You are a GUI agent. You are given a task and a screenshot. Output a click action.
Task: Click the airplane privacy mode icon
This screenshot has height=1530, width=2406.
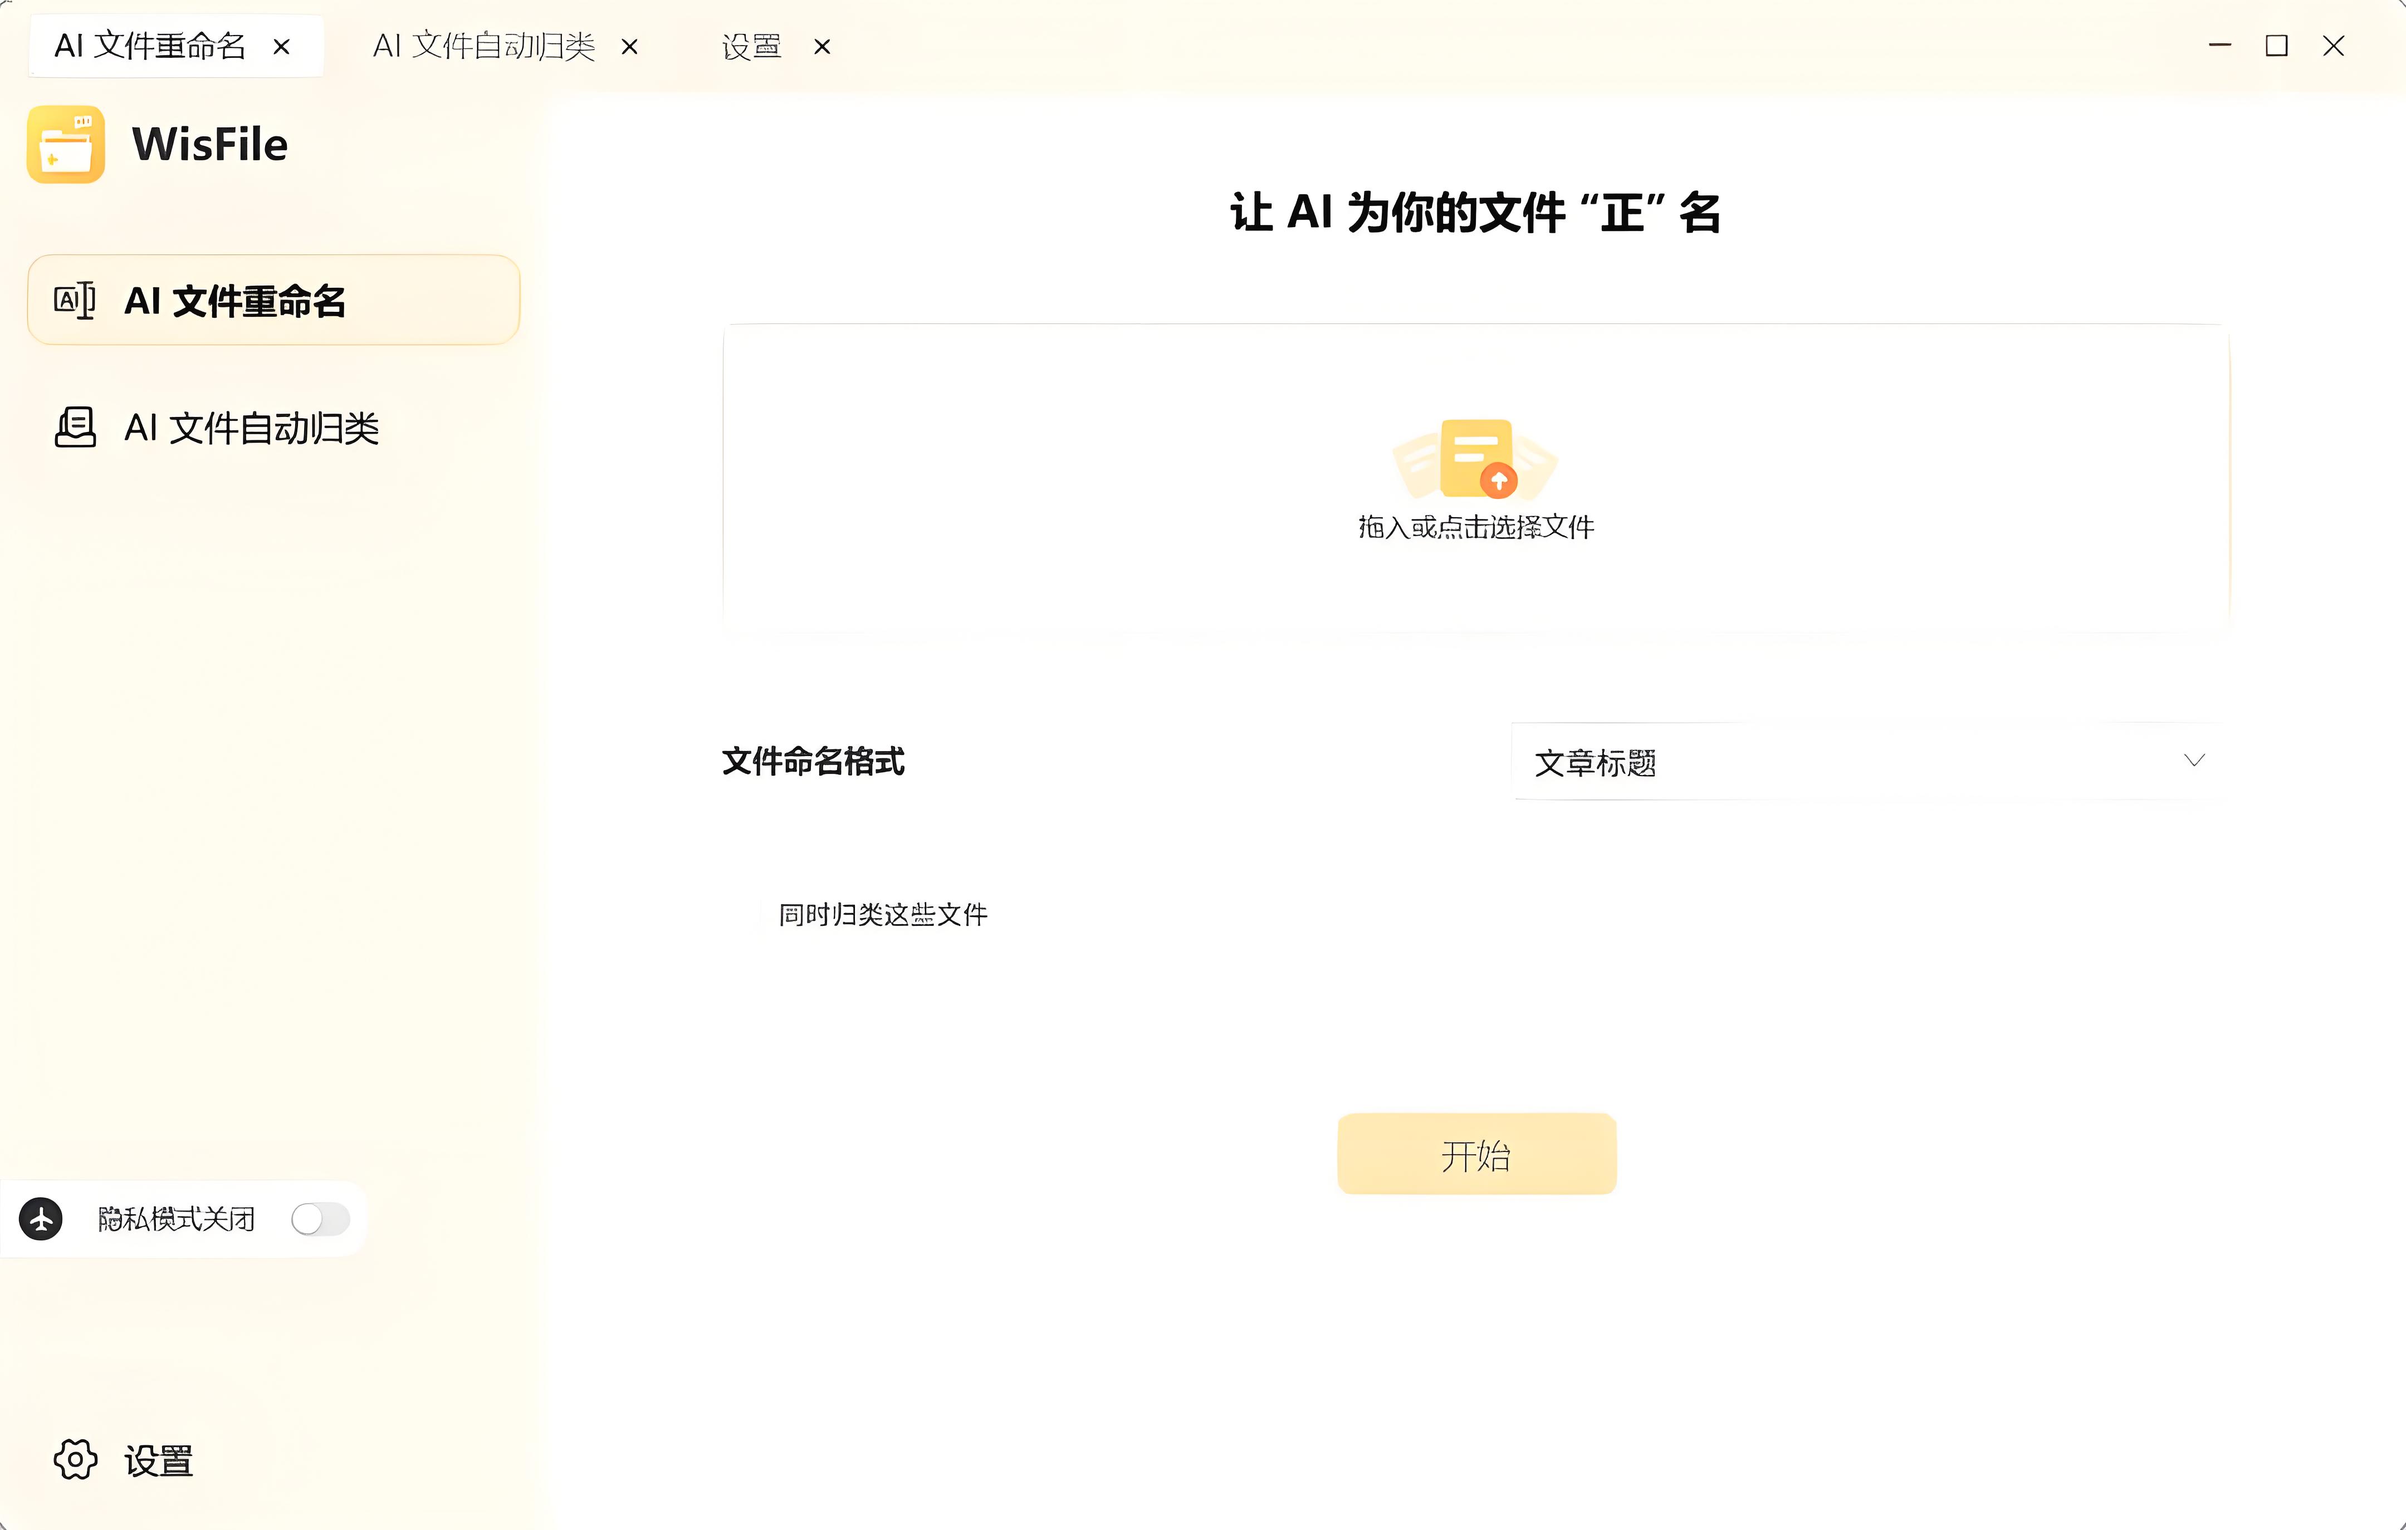[41, 1218]
